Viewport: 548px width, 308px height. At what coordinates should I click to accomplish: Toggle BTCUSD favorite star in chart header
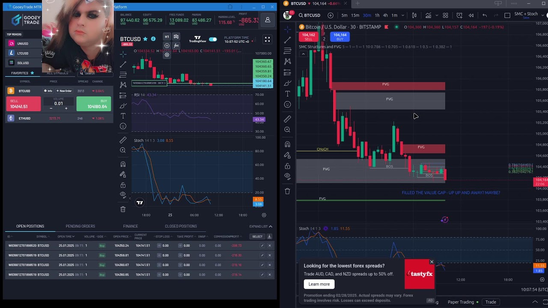click(146, 39)
